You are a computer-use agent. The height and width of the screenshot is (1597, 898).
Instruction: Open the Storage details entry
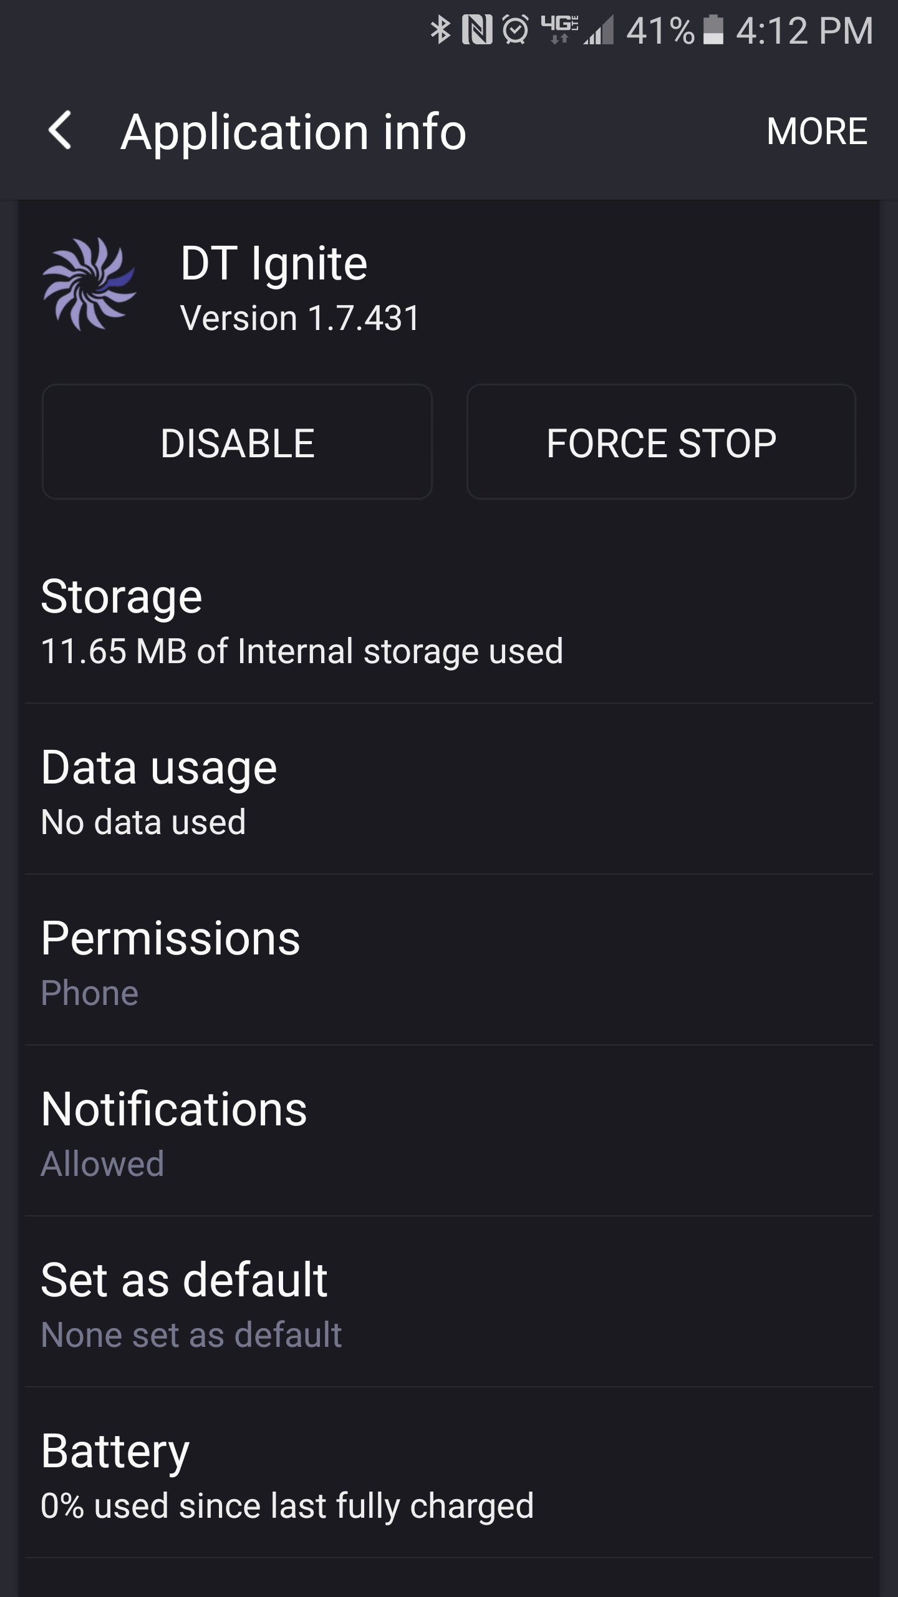[449, 621]
